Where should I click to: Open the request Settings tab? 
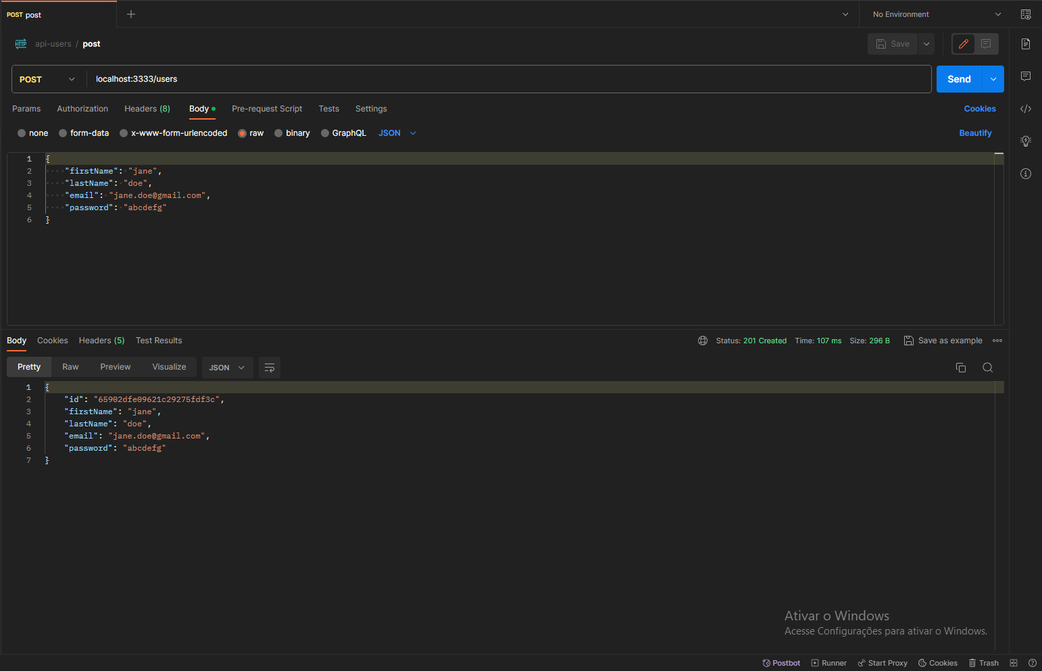[x=371, y=109]
